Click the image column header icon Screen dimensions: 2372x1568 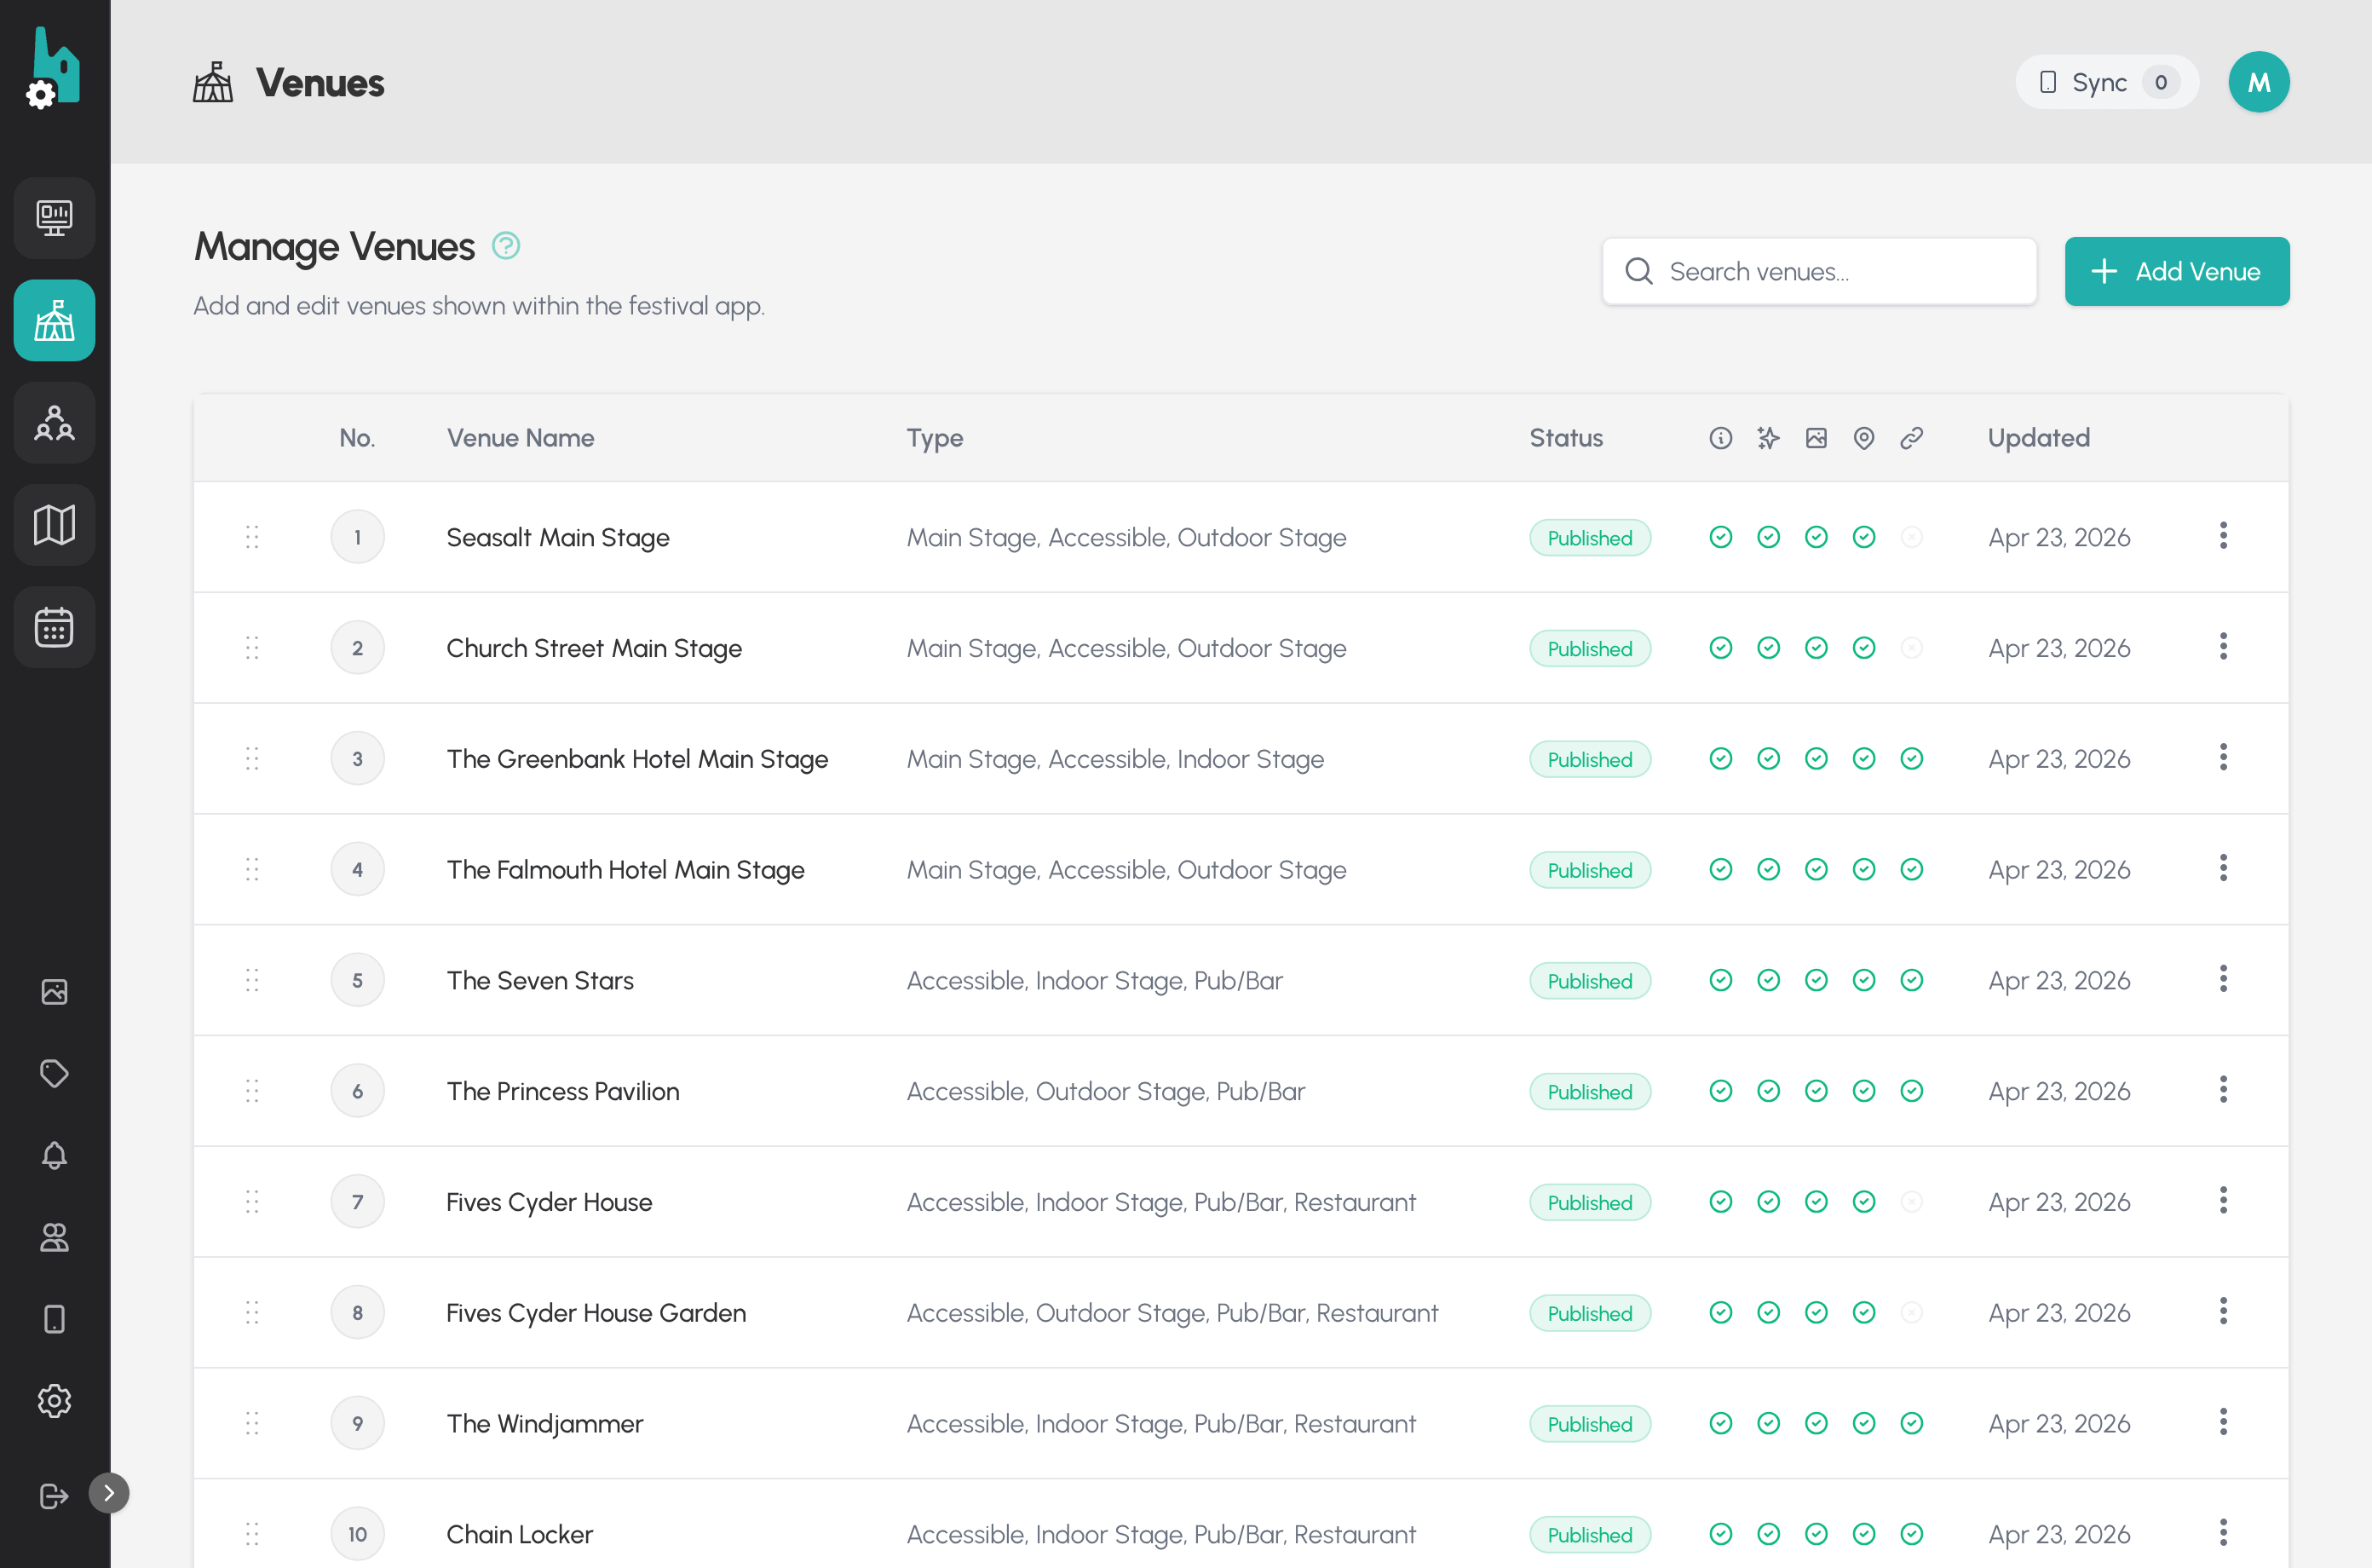click(1816, 438)
